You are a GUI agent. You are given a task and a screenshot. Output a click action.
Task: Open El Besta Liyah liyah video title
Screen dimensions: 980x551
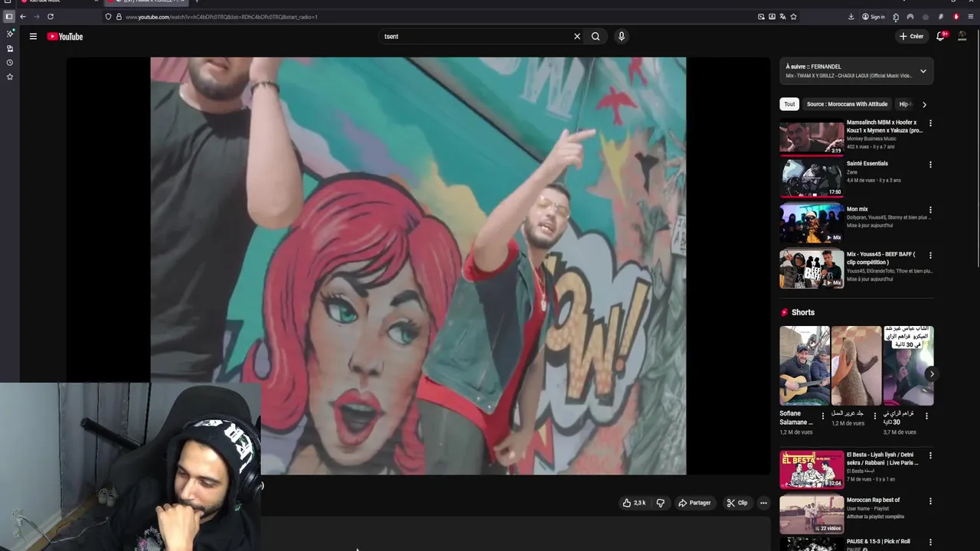tap(883, 458)
